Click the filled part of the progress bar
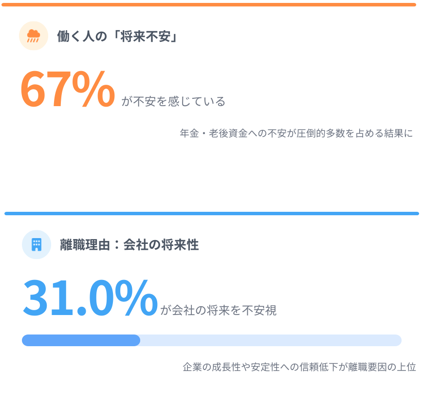423x409 pixels. click(81, 340)
